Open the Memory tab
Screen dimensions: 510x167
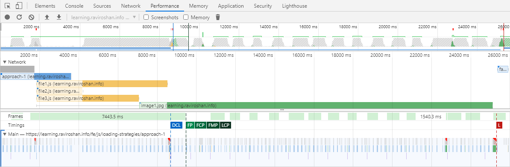click(x=199, y=6)
